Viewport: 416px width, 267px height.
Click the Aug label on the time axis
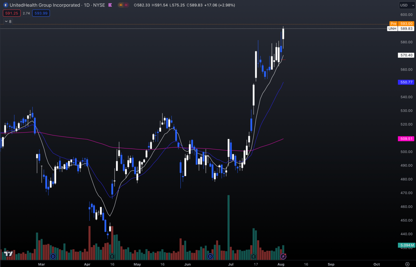(281, 264)
